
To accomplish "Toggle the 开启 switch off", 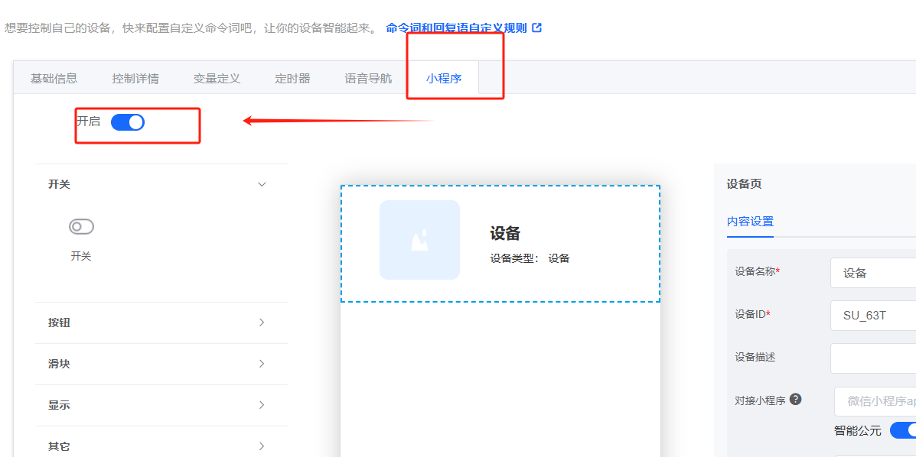I will [x=129, y=122].
